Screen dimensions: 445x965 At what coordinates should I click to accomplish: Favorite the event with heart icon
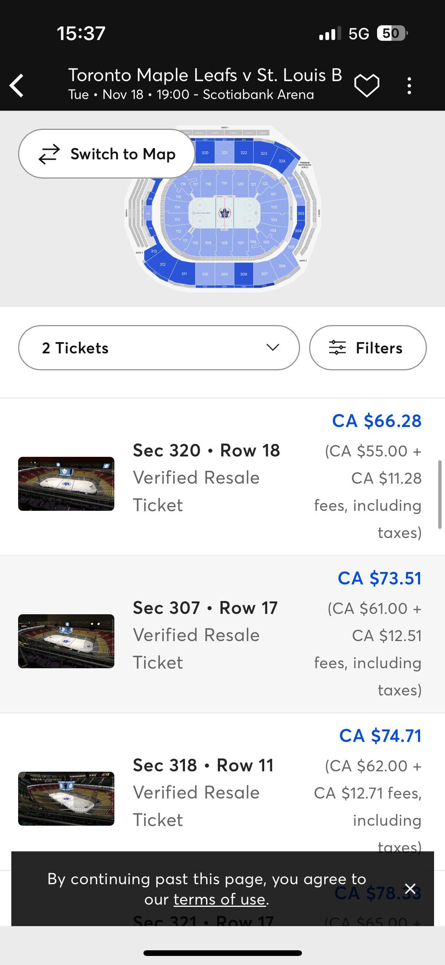pos(366,85)
